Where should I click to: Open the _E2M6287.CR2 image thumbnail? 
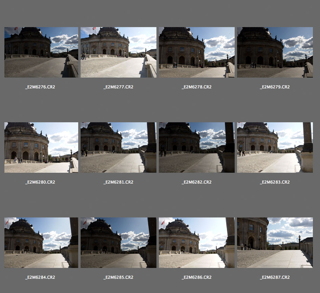point(275,243)
